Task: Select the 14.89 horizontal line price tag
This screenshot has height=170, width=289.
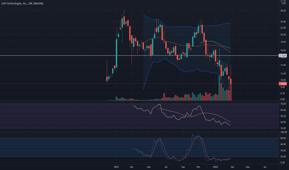Action: 283,56
